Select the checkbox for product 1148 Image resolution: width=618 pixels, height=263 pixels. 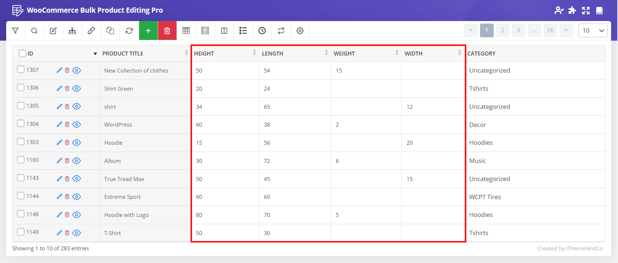[21, 214]
